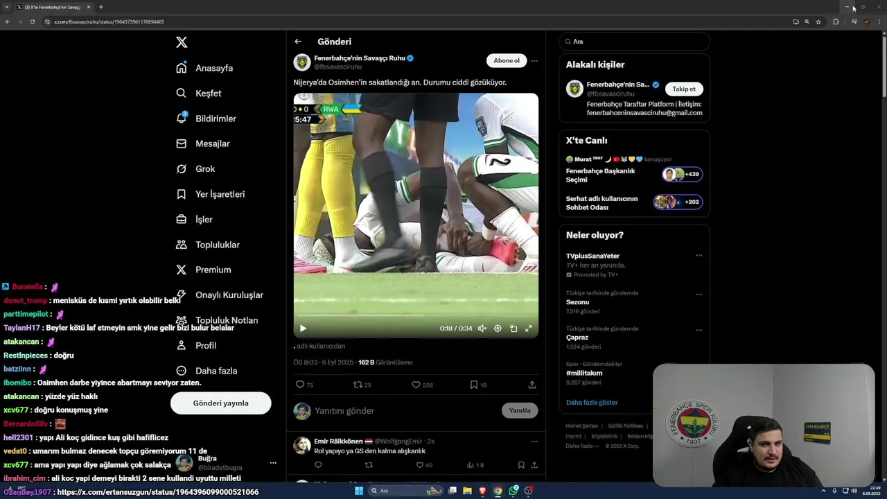The height and width of the screenshot is (499, 887).
Task: Click the Ara search field on X
Action: pyautogui.click(x=634, y=42)
